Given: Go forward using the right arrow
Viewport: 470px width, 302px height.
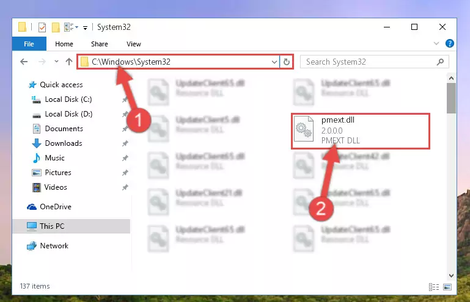Looking at the screenshot, I should 42,62.
